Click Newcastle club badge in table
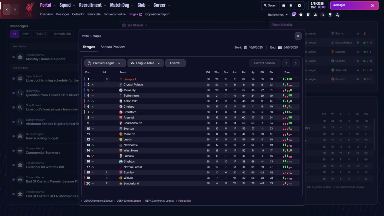The image size is (384, 216). 121,145
